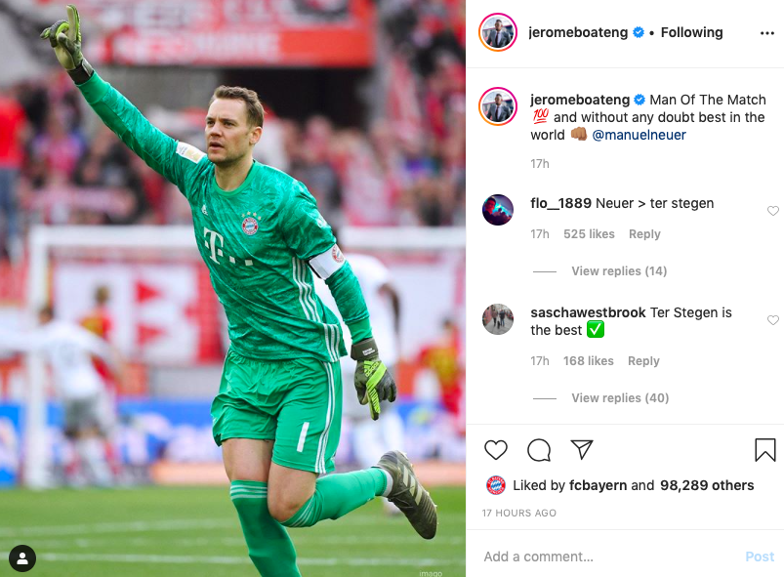Image resolution: width=784 pixels, height=577 pixels.
Task: Expand View replies (14)
Action: (x=619, y=271)
